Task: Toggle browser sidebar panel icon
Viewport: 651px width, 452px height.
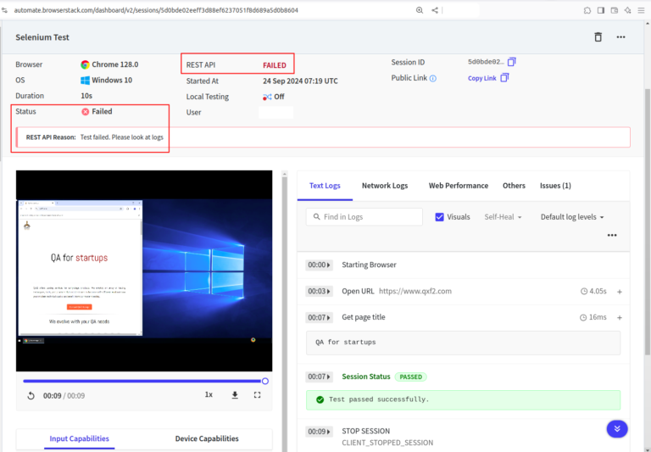Action: (601, 10)
